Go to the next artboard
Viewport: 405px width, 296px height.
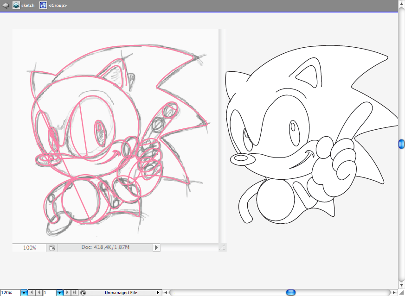pyautogui.click(x=67, y=292)
